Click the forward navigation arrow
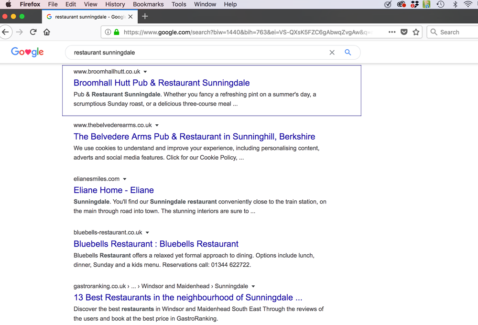This screenshot has height=325, width=478. 20,32
